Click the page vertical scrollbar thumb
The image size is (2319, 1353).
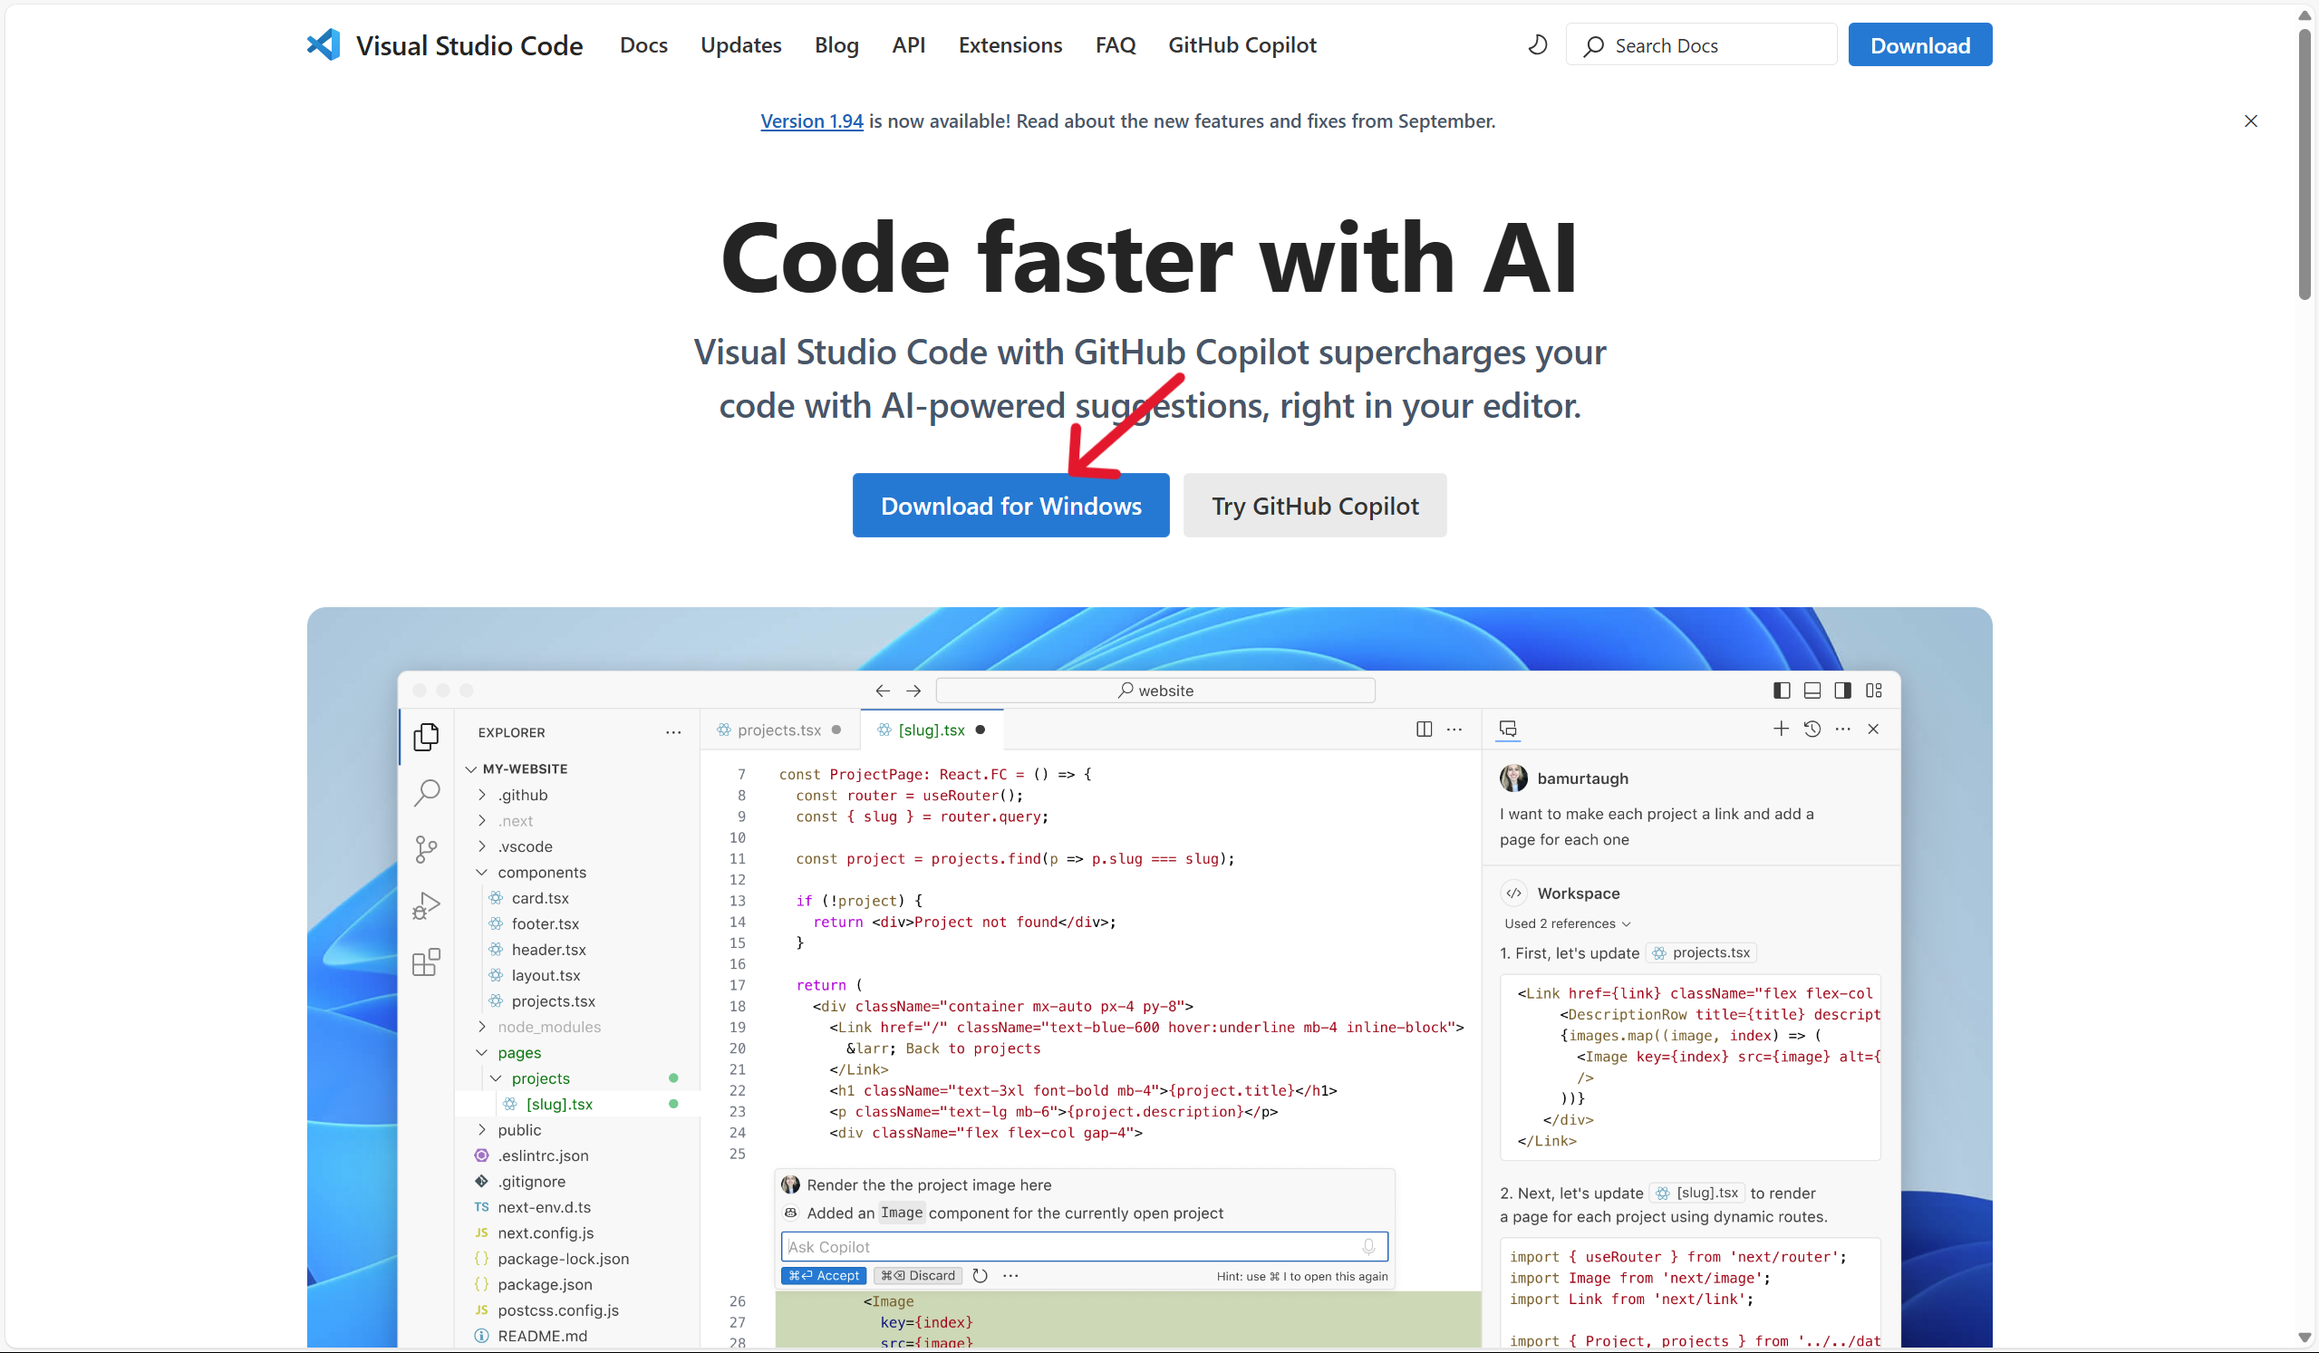point(2304,164)
